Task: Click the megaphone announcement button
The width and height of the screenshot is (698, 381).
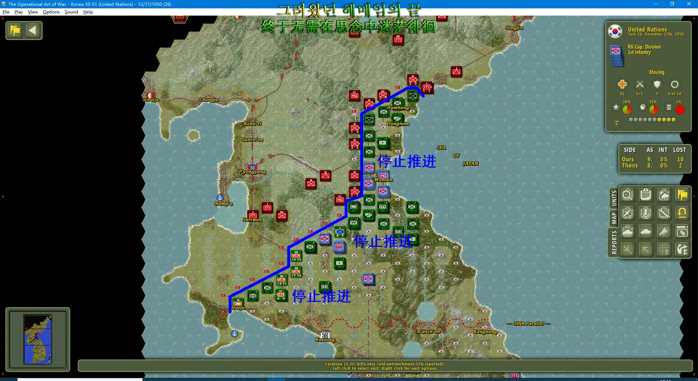Action: 664,231
